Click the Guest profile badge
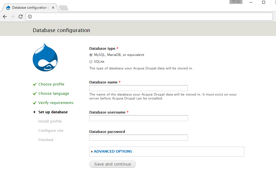Image resolution: width=276 pixels, height=181 pixels. pyautogui.click(x=236, y=2)
